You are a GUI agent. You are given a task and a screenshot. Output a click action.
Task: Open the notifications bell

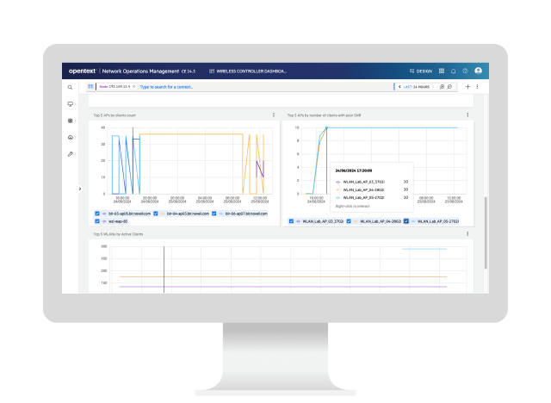pos(454,71)
